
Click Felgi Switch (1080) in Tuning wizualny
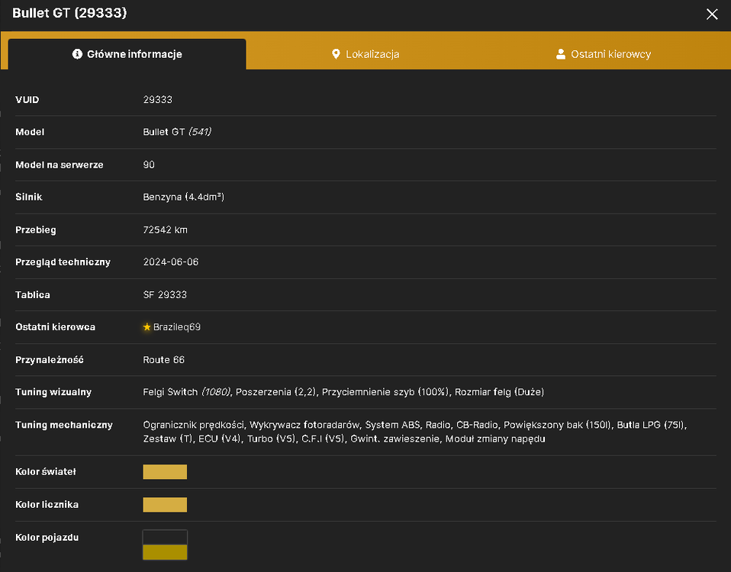(186, 392)
